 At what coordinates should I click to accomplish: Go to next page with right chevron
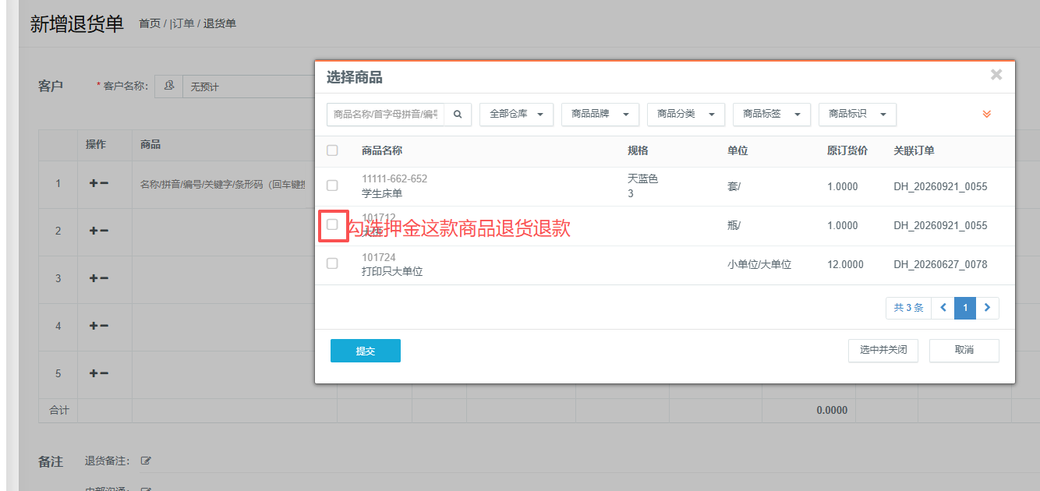(x=987, y=308)
